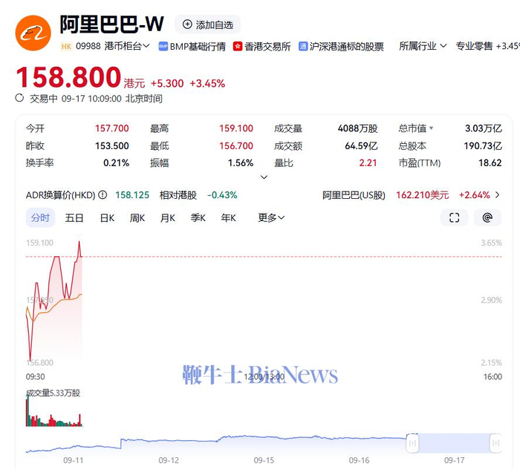Screen dimensions: 520x469
Task: Select the 分时 chart tab
Action: click(40, 217)
